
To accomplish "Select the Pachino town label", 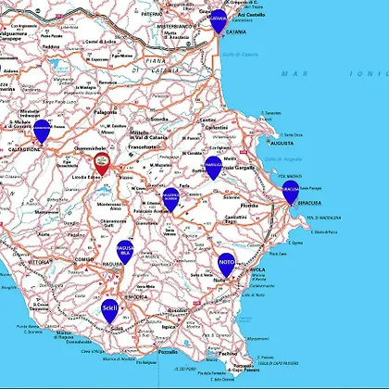I will pyautogui.click(x=228, y=354).
